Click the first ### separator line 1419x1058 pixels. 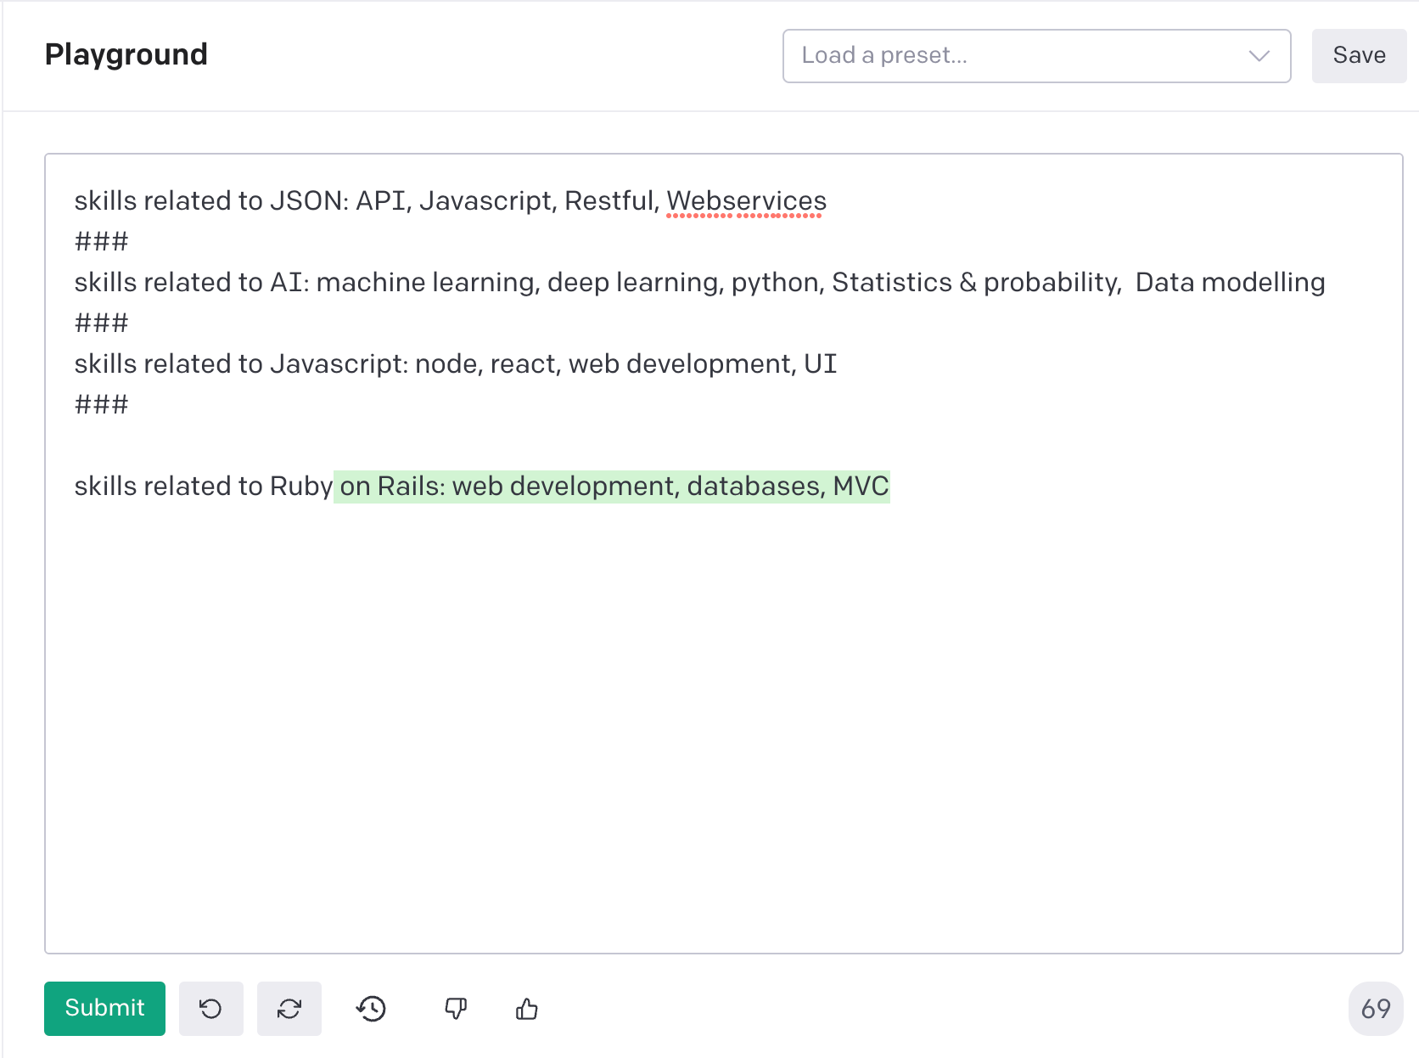pos(101,242)
